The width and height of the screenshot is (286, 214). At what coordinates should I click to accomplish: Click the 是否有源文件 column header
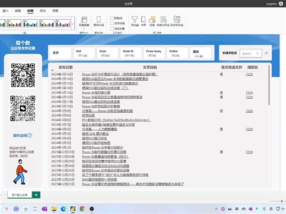pos(232,67)
